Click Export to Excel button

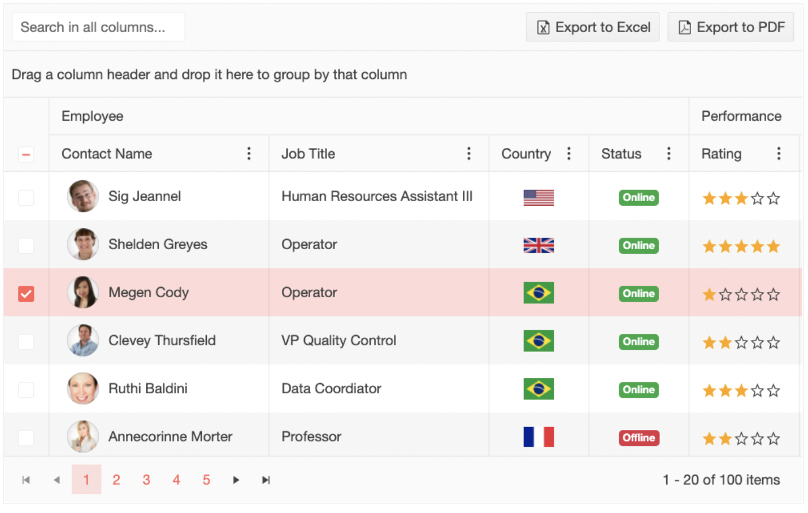point(593,27)
